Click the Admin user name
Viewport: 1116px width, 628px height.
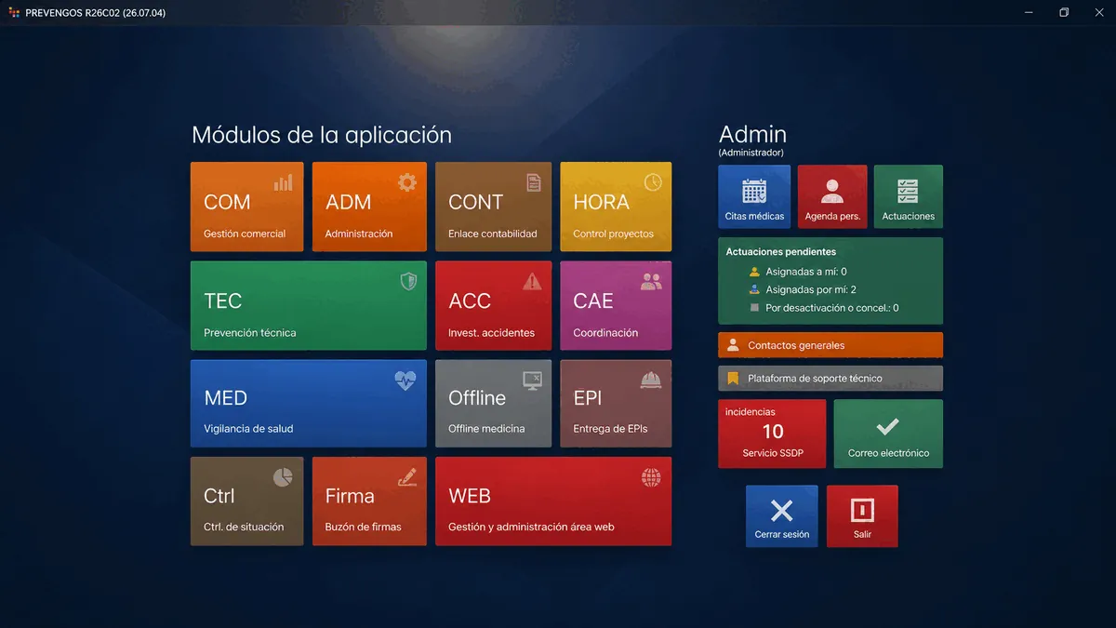tap(752, 134)
